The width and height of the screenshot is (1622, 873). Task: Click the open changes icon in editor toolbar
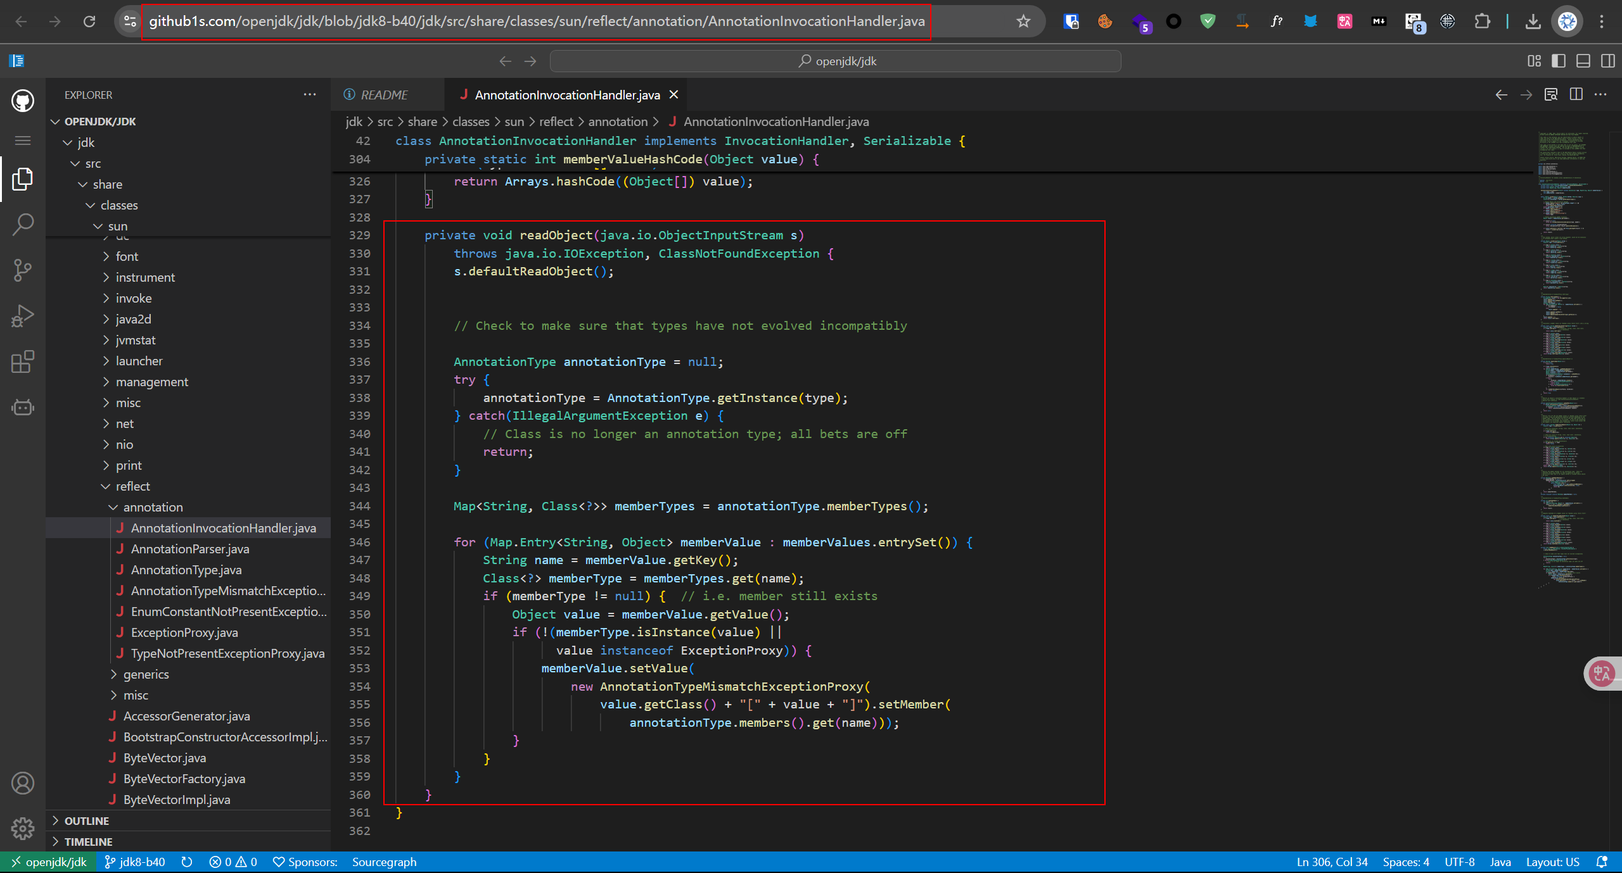coord(1551,94)
